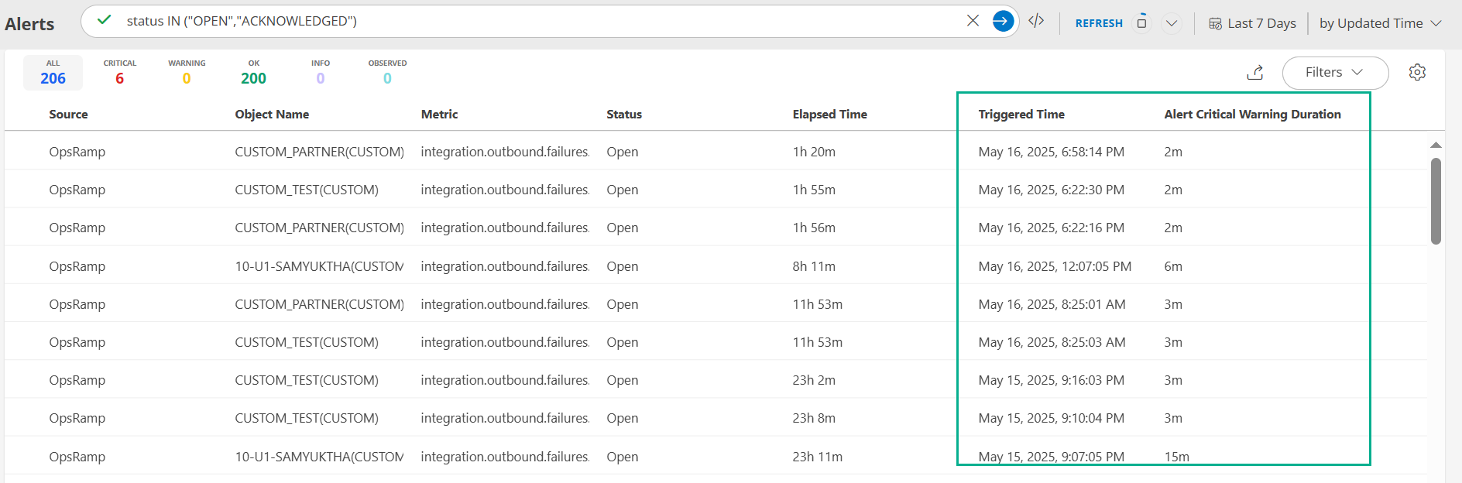The image size is (1462, 483).
Task: Click CUSTOM_TEST(CUSTOM) in the 1h 55m row
Action: pyautogui.click(x=307, y=190)
